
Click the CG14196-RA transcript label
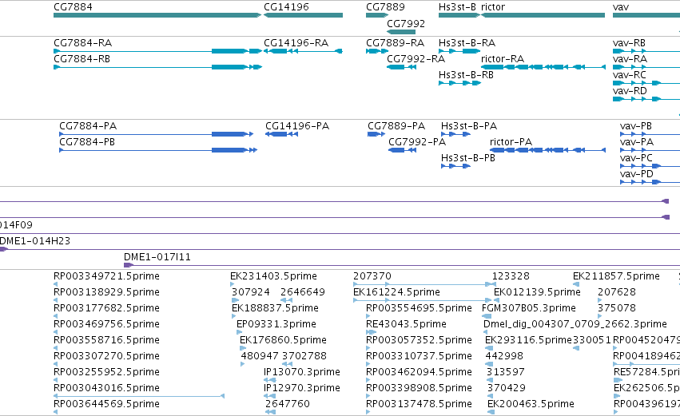coord(296,43)
